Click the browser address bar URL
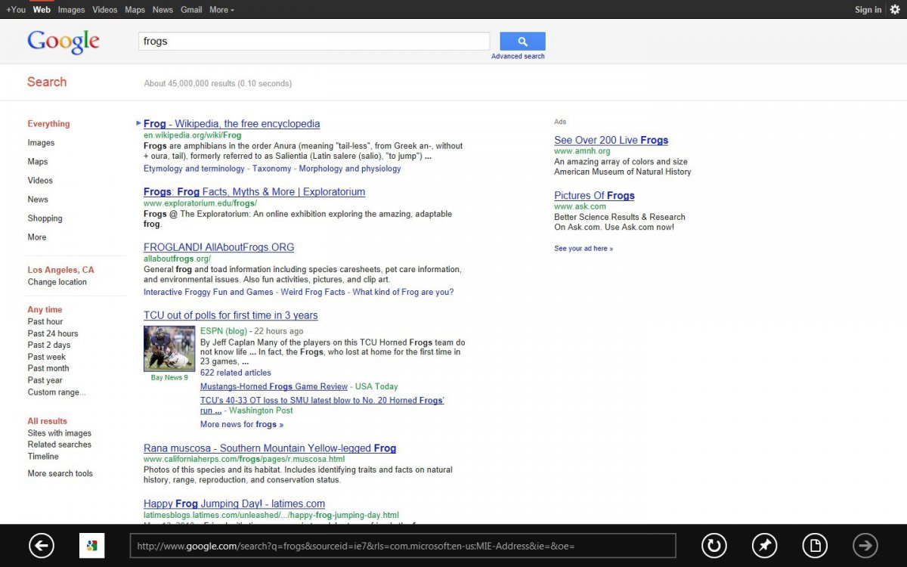 pos(403,546)
